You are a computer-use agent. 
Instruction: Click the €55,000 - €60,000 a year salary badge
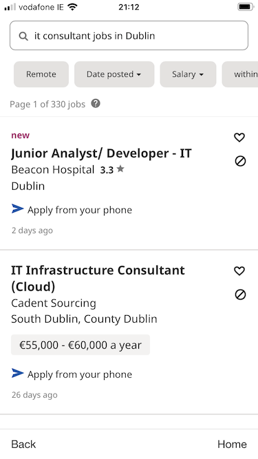tap(80, 345)
